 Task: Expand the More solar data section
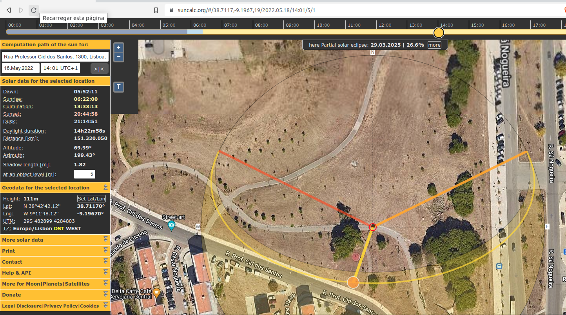55,240
